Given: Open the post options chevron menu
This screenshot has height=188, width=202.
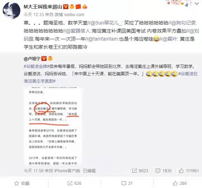Looking at the screenshot, I should pos(197,4).
